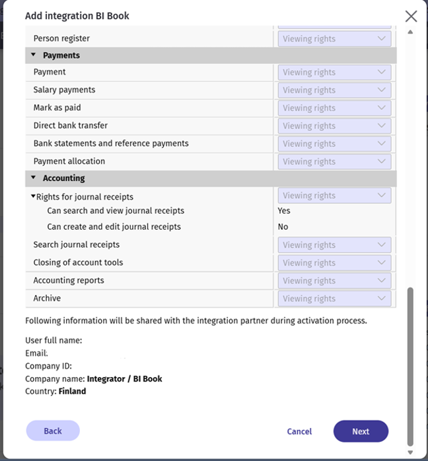This screenshot has height=461, width=428.
Task: Click the Back button
Action: (53, 431)
